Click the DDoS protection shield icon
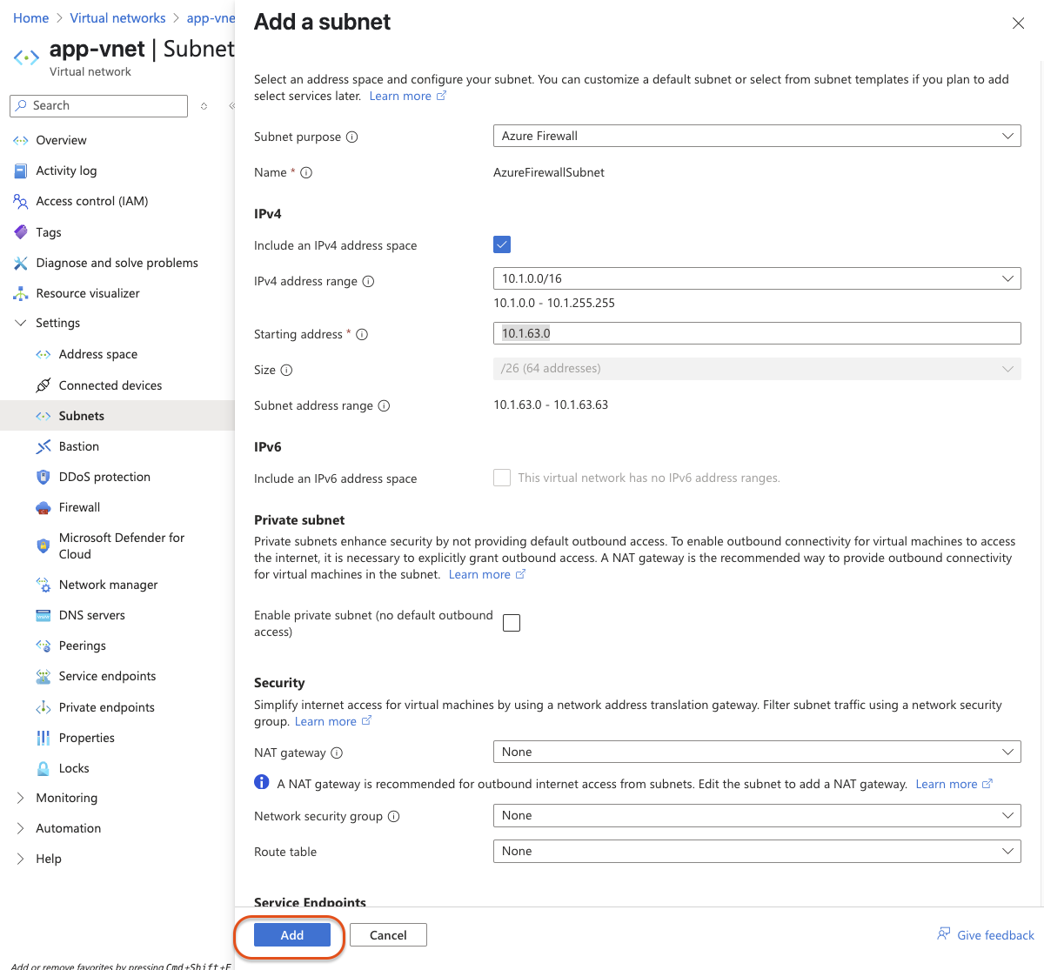1044x970 pixels. pyautogui.click(x=43, y=477)
